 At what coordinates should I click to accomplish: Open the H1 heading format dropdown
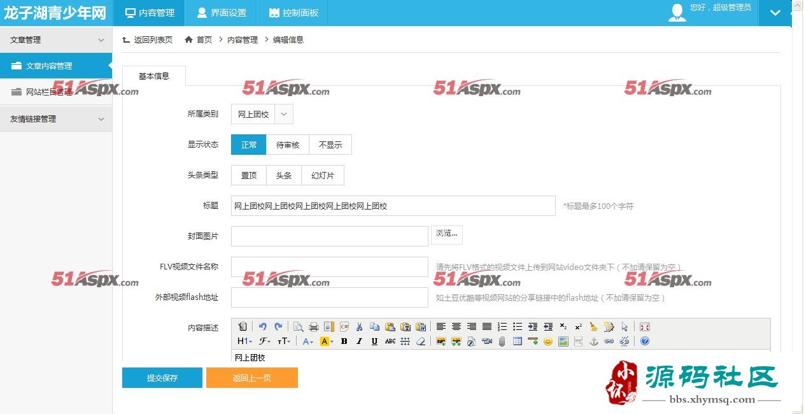[x=245, y=341]
